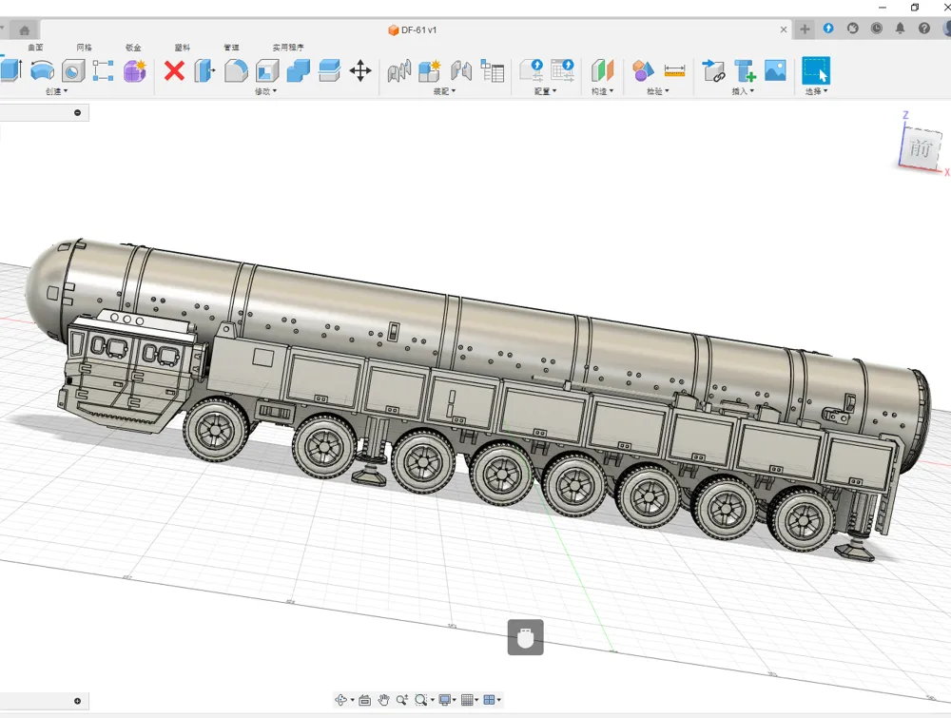951x718 pixels.
Task: Open the Extensions blue arrow icon
Action: point(828,29)
